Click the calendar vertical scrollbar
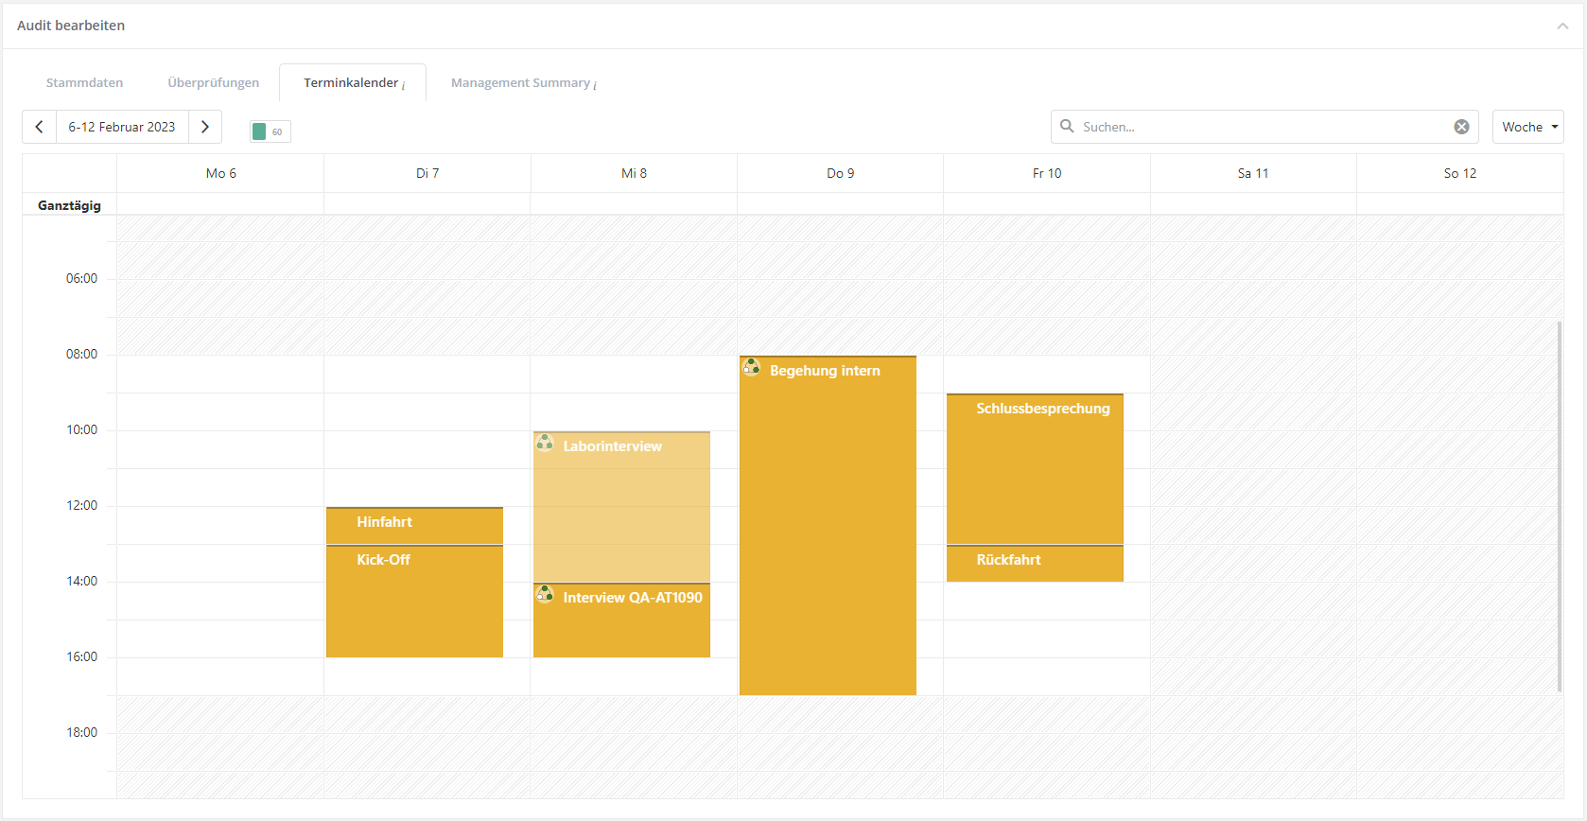Screen dimensions: 1587x821 tap(1559, 506)
